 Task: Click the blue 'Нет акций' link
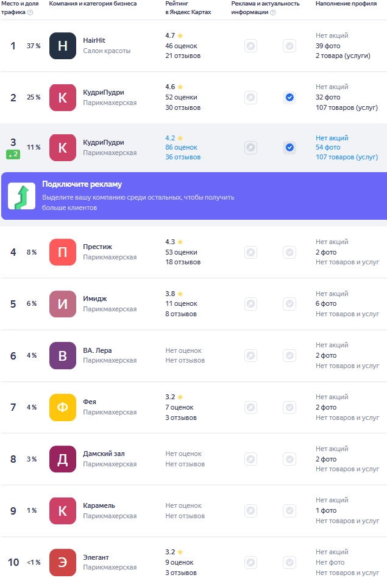pyautogui.click(x=332, y=138)
